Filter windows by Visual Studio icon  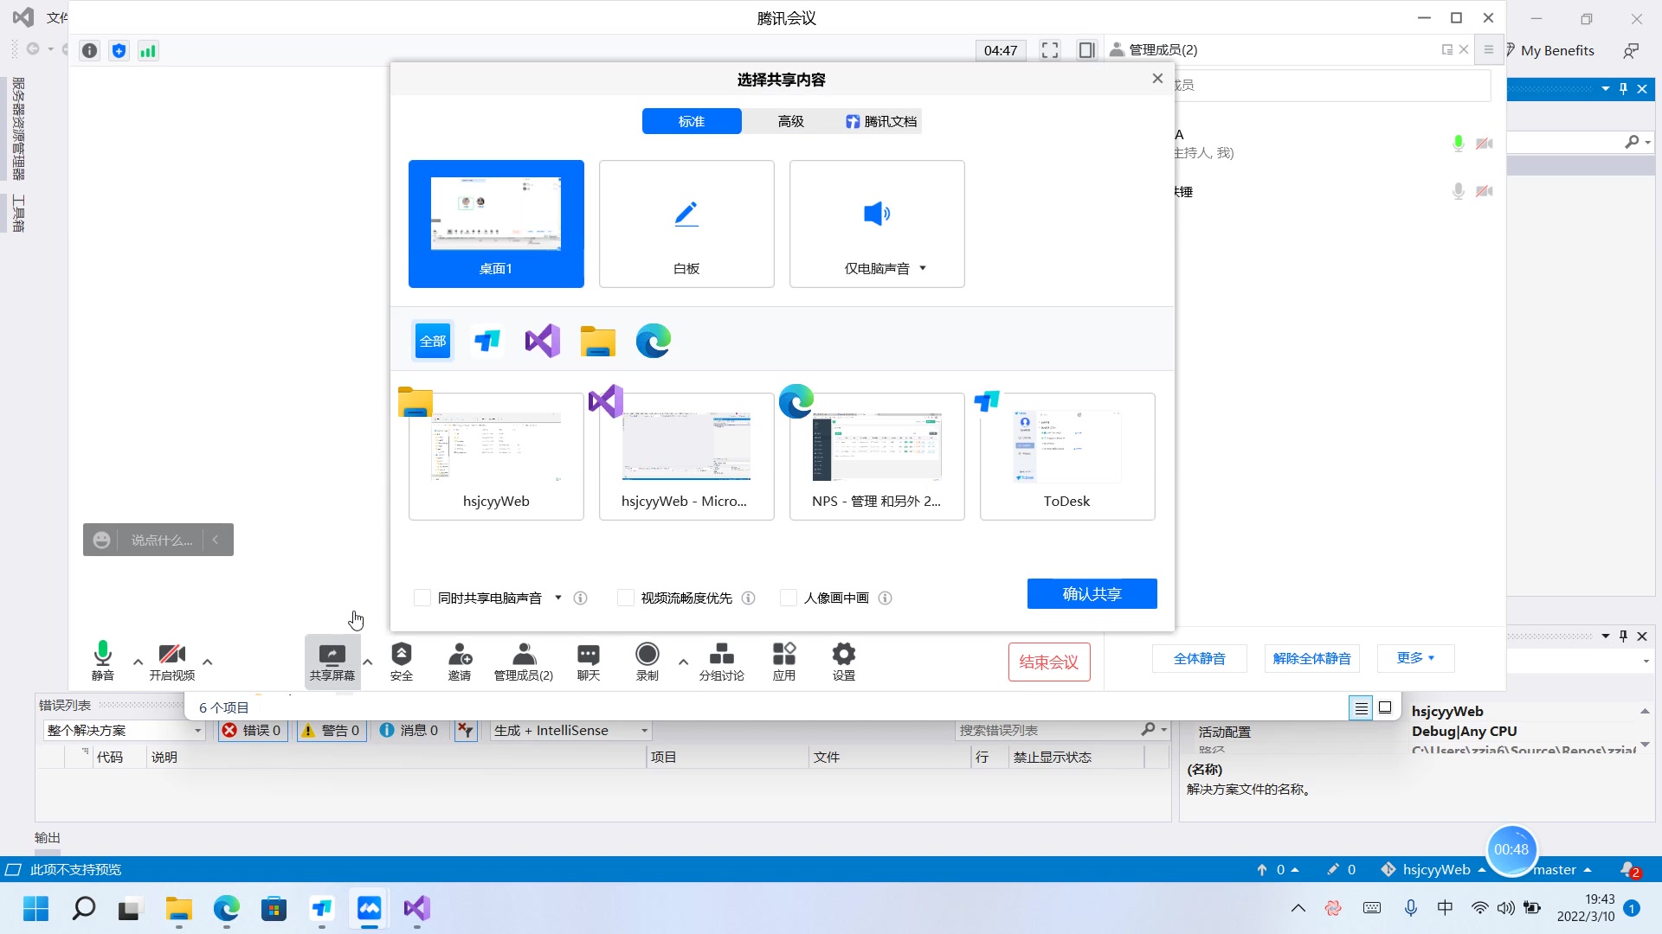click(543, 341)
